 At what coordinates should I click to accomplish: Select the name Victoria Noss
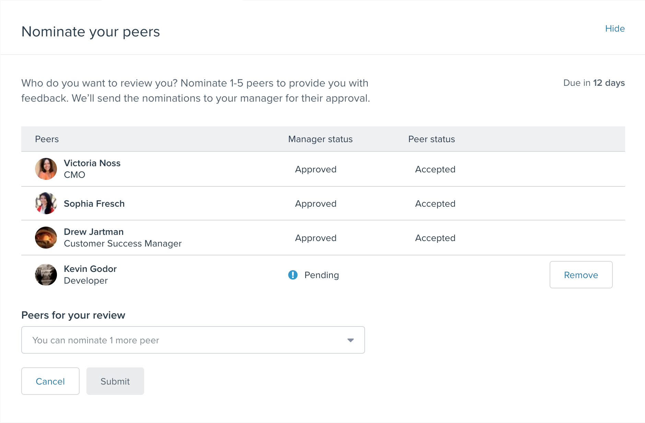[x=92, y=163]
